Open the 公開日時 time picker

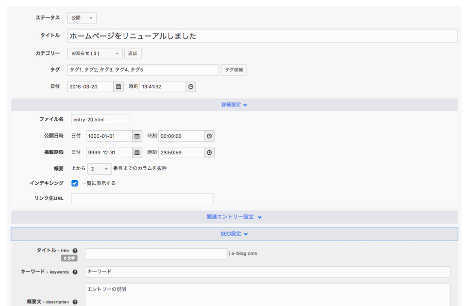tap(209, 136)
